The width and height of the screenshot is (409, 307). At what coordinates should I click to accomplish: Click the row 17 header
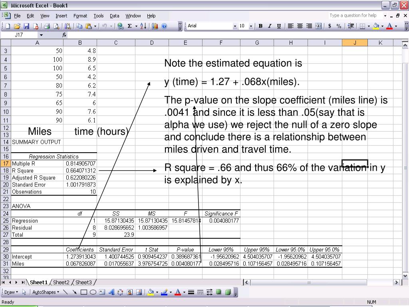tap(6, 163)
